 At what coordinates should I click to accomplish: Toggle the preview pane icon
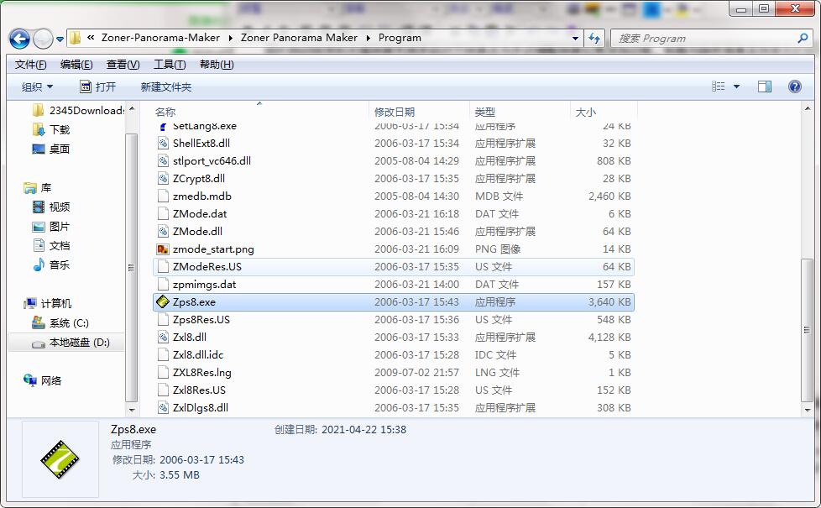[x=765, y=86]
